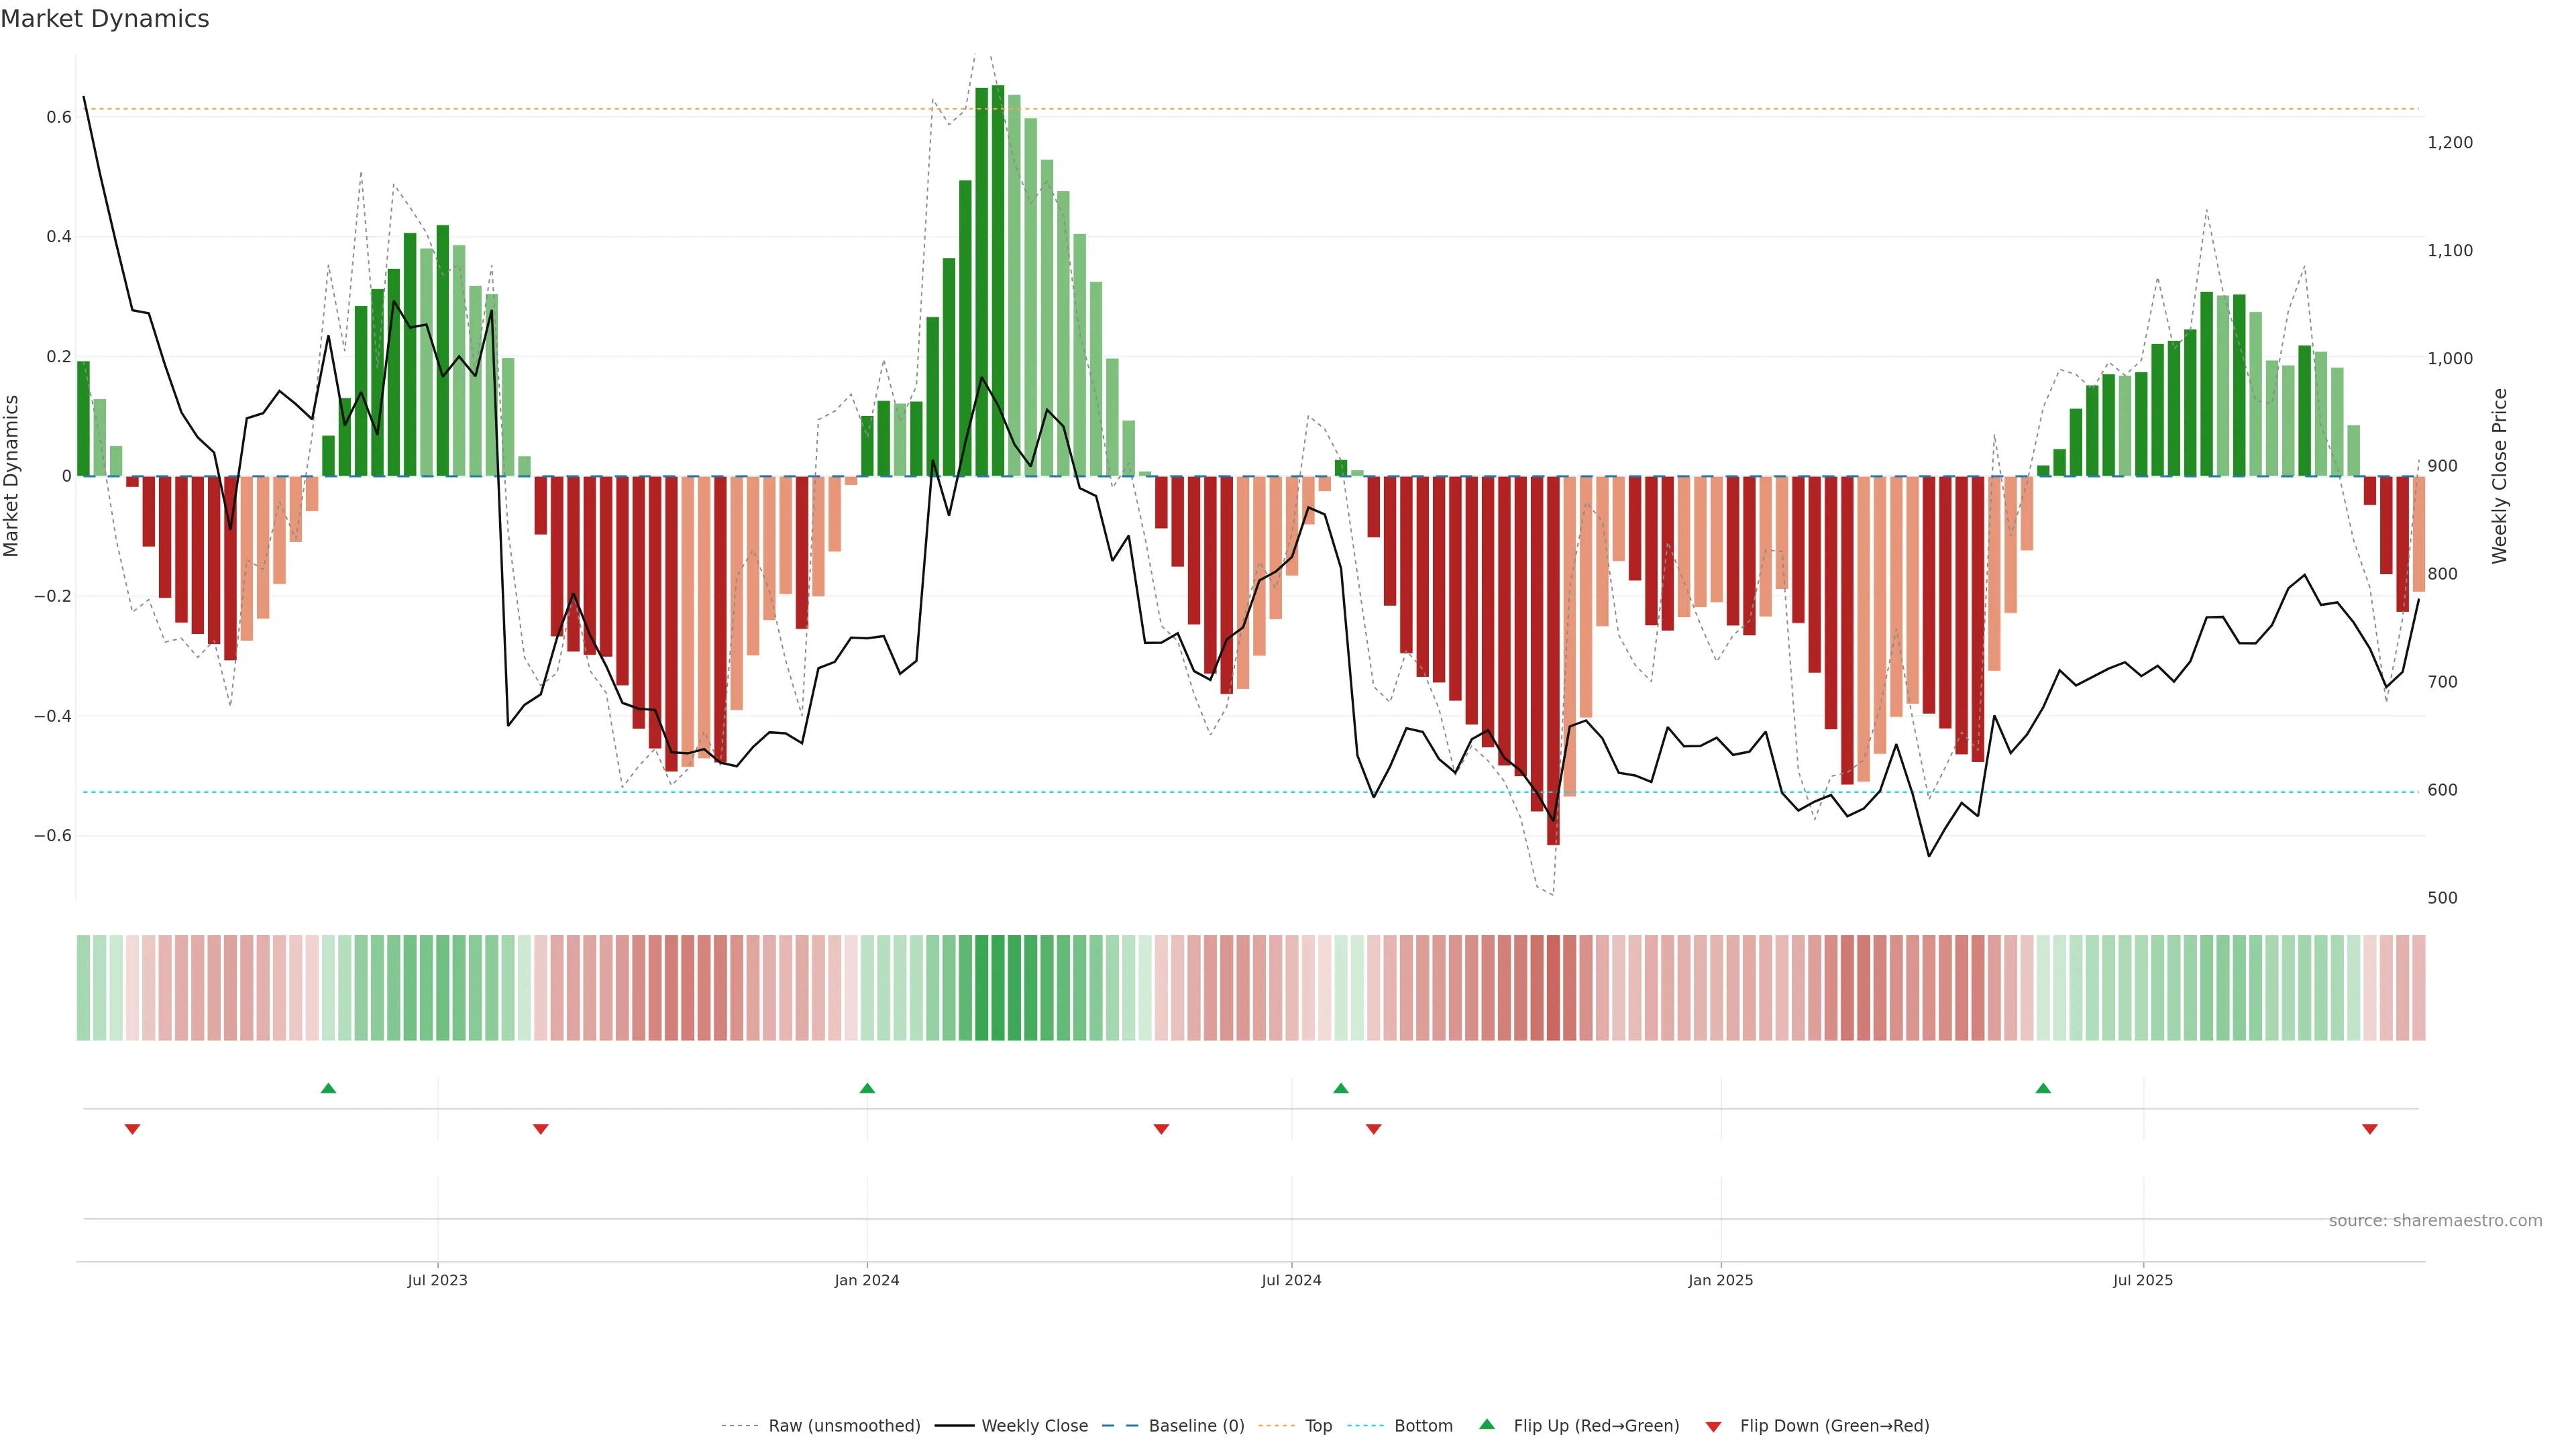The width and height of the screenshot is (2576, 1449).
Task: Click the source: sharemaestro.com text
Action: pyautogui.click(x=2435, y=1221)
